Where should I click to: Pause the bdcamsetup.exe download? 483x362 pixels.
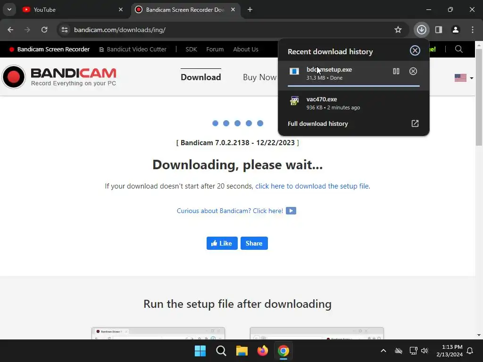point(396,72)
